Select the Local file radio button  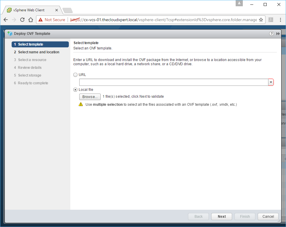pyautogui.click(x=75, y=90)
